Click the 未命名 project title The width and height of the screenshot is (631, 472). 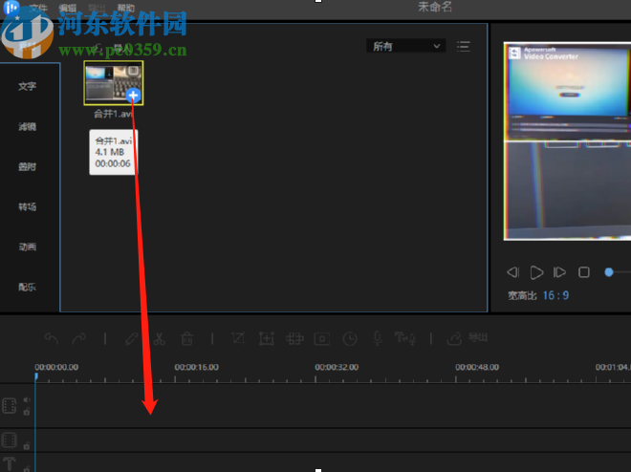435,7
